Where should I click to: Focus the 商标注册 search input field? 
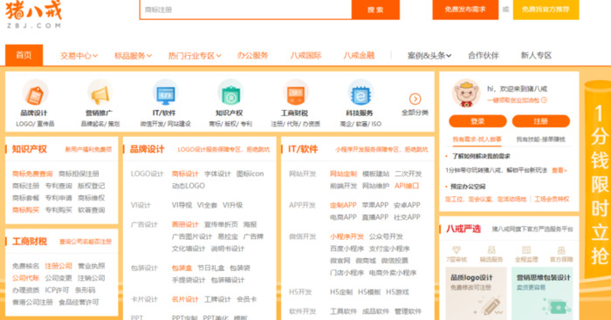[x=245, y=10]
